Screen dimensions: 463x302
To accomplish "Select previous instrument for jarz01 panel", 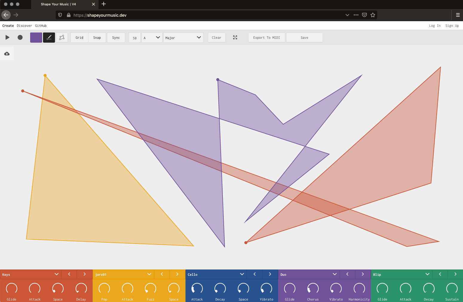I will point(162,274).
